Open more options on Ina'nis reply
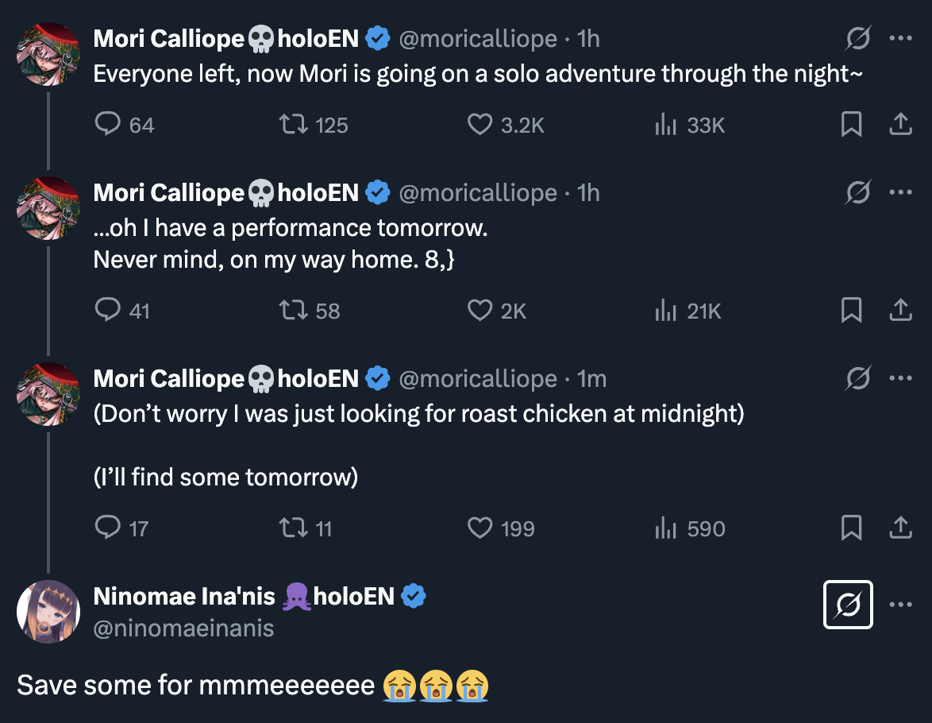This screenshot has height=723, width=932. 900,605
